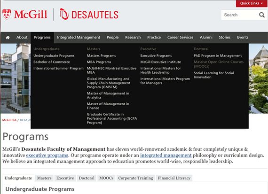Open the Alumni menu
The height and width of the screenshot is (194, 268).
[206, 38]
